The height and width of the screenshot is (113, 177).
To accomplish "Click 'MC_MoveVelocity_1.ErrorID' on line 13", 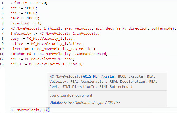I will (55, 64).
